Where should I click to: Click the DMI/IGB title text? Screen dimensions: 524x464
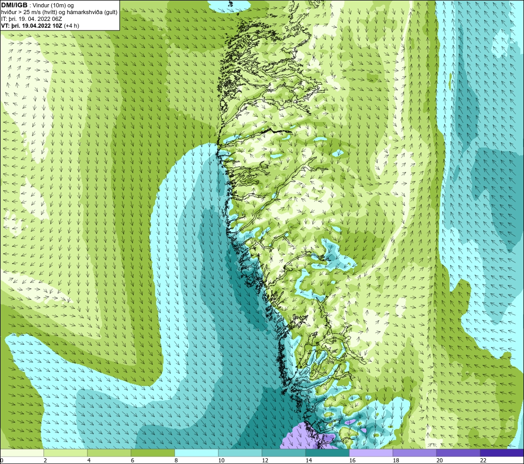(x=14, y=5)
